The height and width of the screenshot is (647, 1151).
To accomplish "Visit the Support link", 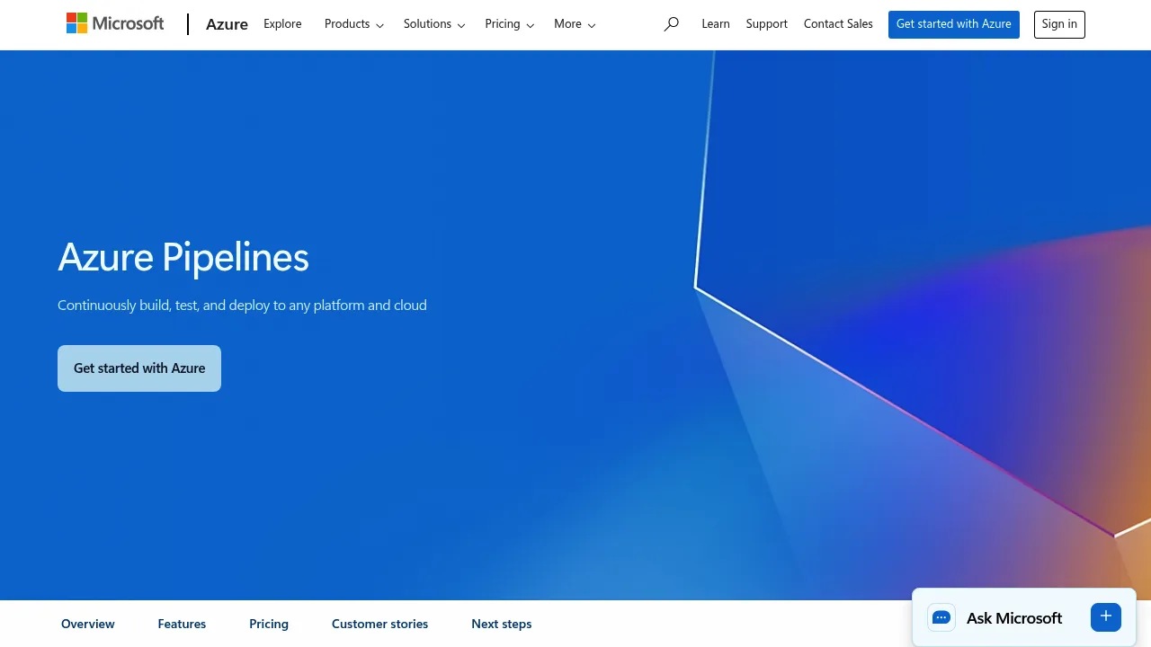I will tap(767, 24).
